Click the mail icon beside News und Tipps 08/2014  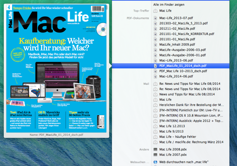(155, 94)
